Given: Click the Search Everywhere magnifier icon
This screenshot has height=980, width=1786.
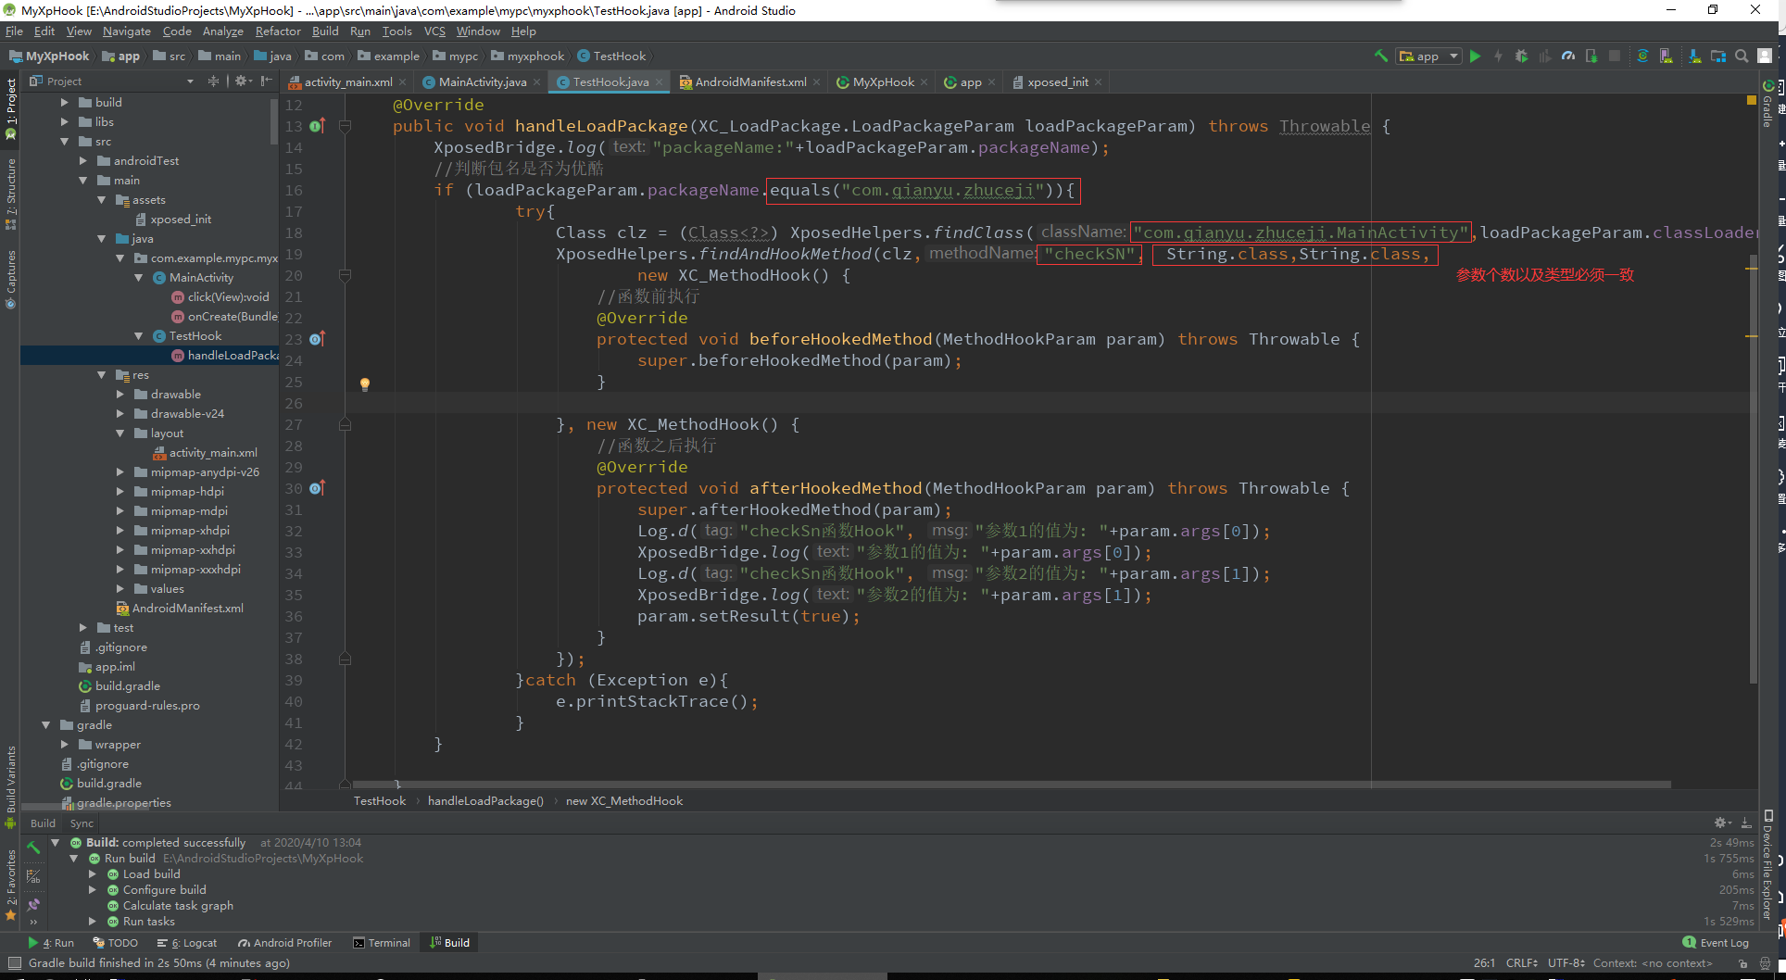Looking at the screenshot, I should [1742, 57].
